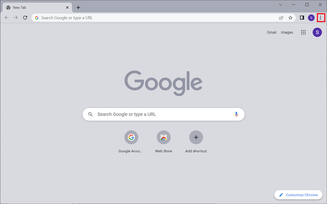Click the Add shortcut button

click(196, 142)
